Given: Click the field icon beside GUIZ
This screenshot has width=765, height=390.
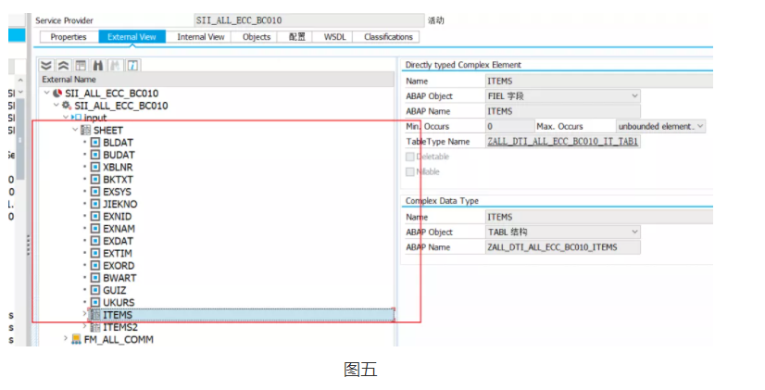Looking at the screenshot, I should point(95,290).
